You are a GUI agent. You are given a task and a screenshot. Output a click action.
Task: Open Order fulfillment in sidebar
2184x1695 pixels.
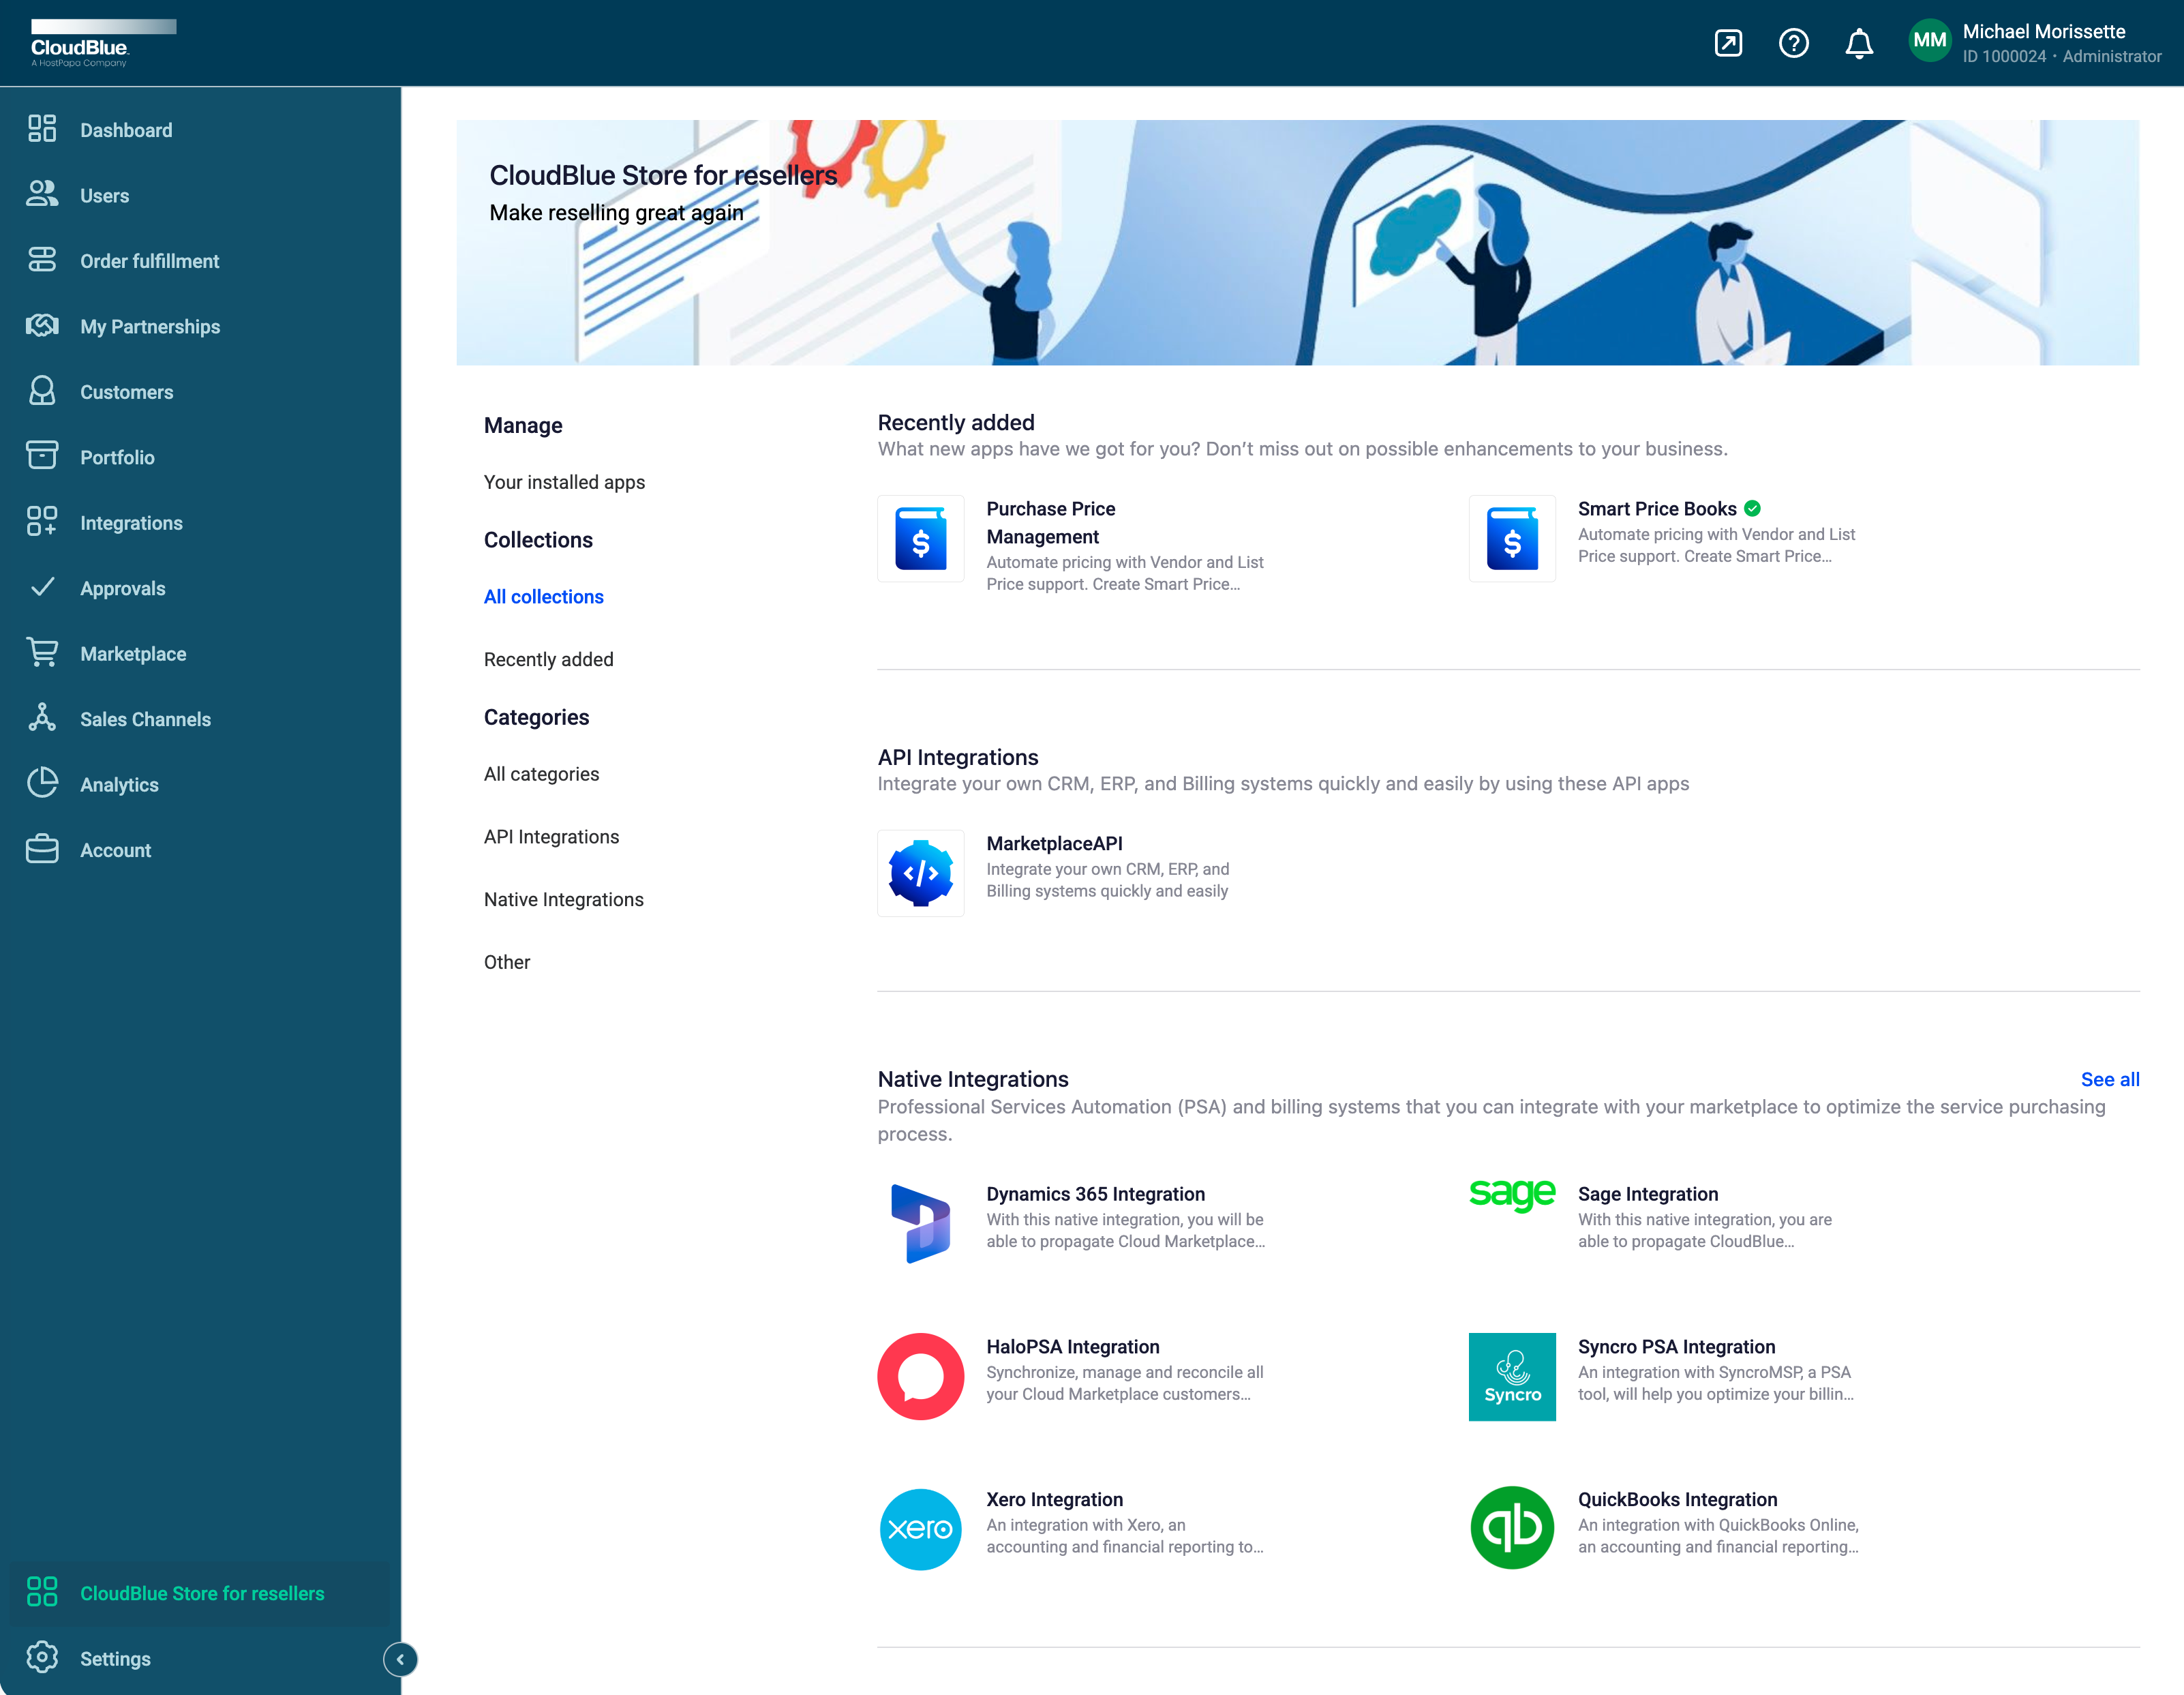point(149,261)
